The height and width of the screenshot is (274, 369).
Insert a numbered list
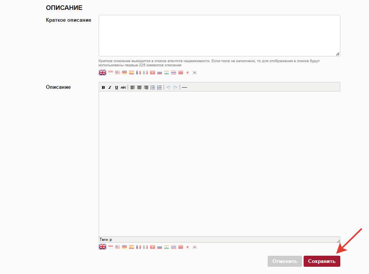click(159, 87)
